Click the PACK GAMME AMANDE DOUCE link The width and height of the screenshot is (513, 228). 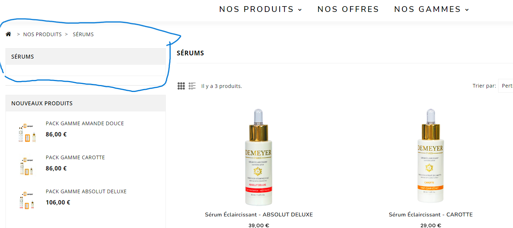pyautogui.click(x=85, y=123)
